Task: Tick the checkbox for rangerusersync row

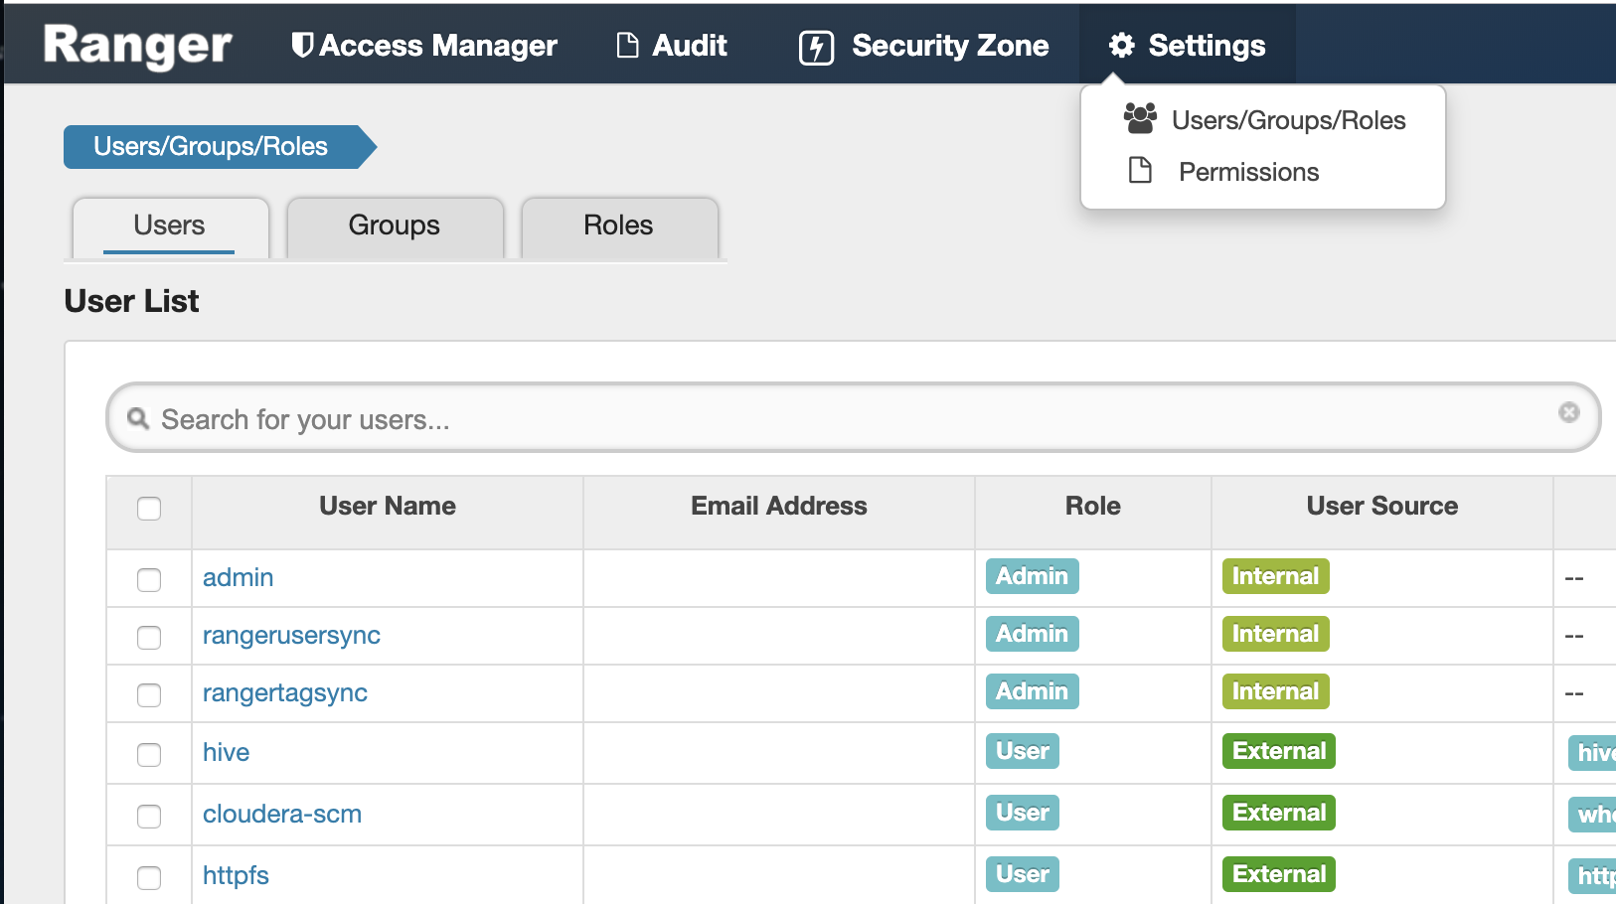Action: (x=149, y=637)
